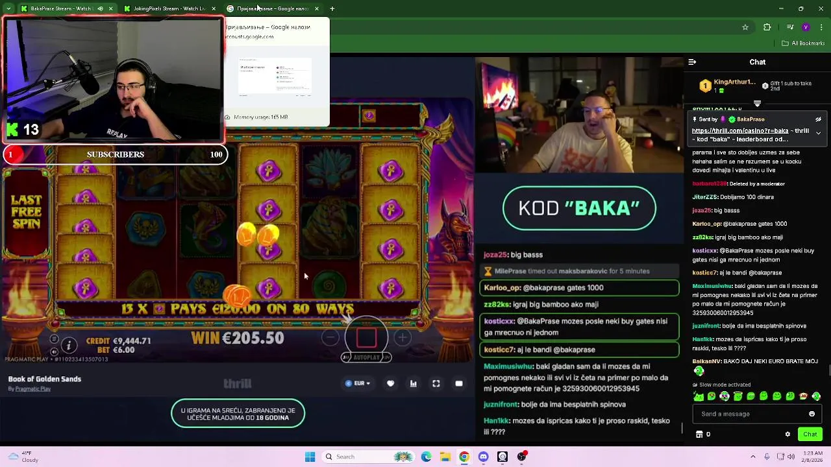Open game statistics bar chart icon
The height and width of the screenshot is (467, 831).
point(414,383)
